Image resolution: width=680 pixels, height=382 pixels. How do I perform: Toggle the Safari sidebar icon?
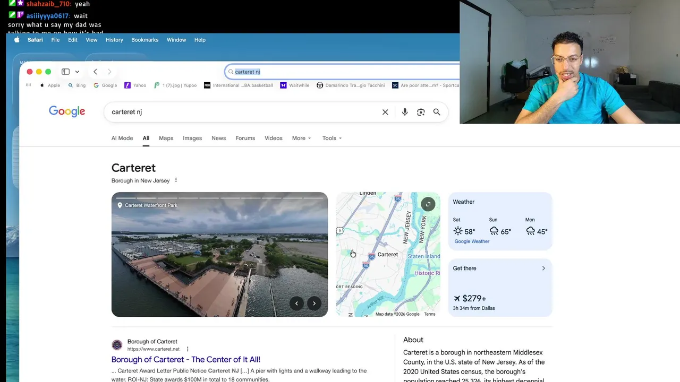click(65, 72)
